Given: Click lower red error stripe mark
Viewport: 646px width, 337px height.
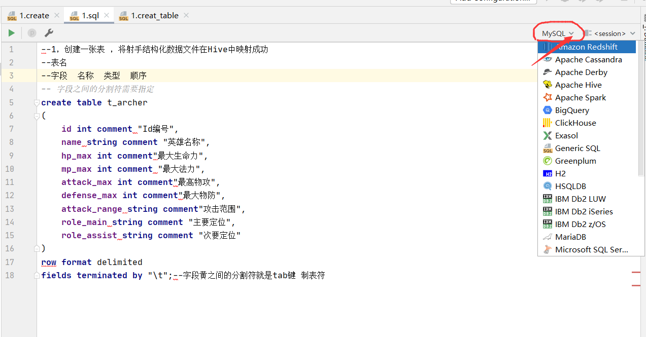Looking at the screenshot, I should [636, 286].
